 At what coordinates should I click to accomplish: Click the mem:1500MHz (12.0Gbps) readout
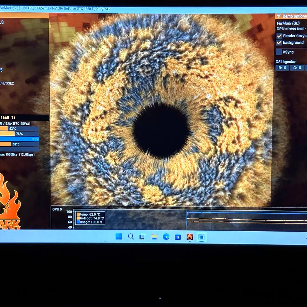17,155
